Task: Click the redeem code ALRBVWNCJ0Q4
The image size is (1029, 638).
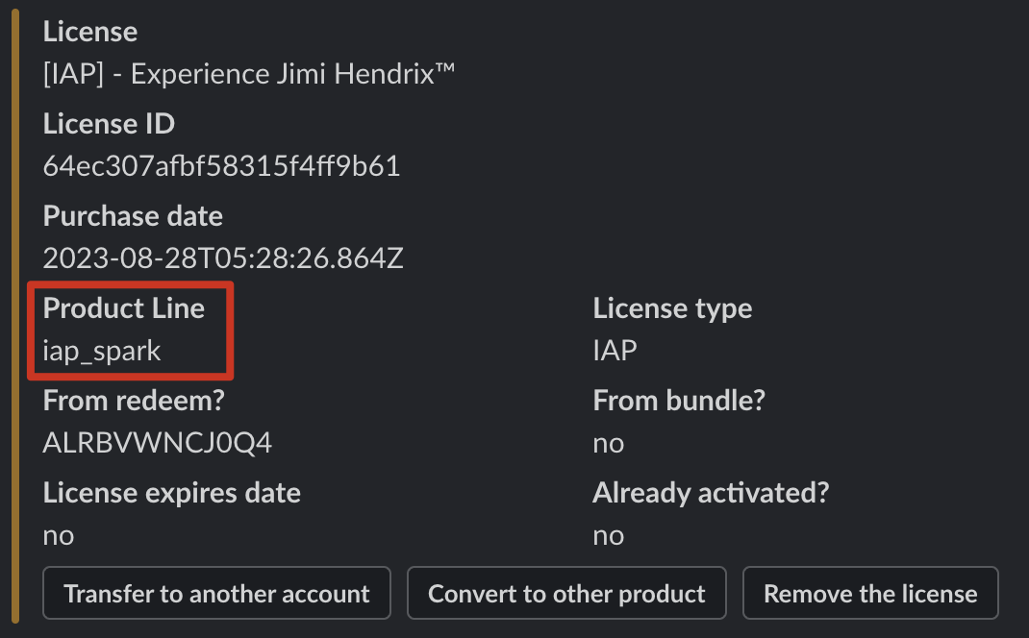Action: (x=158, y=443)
